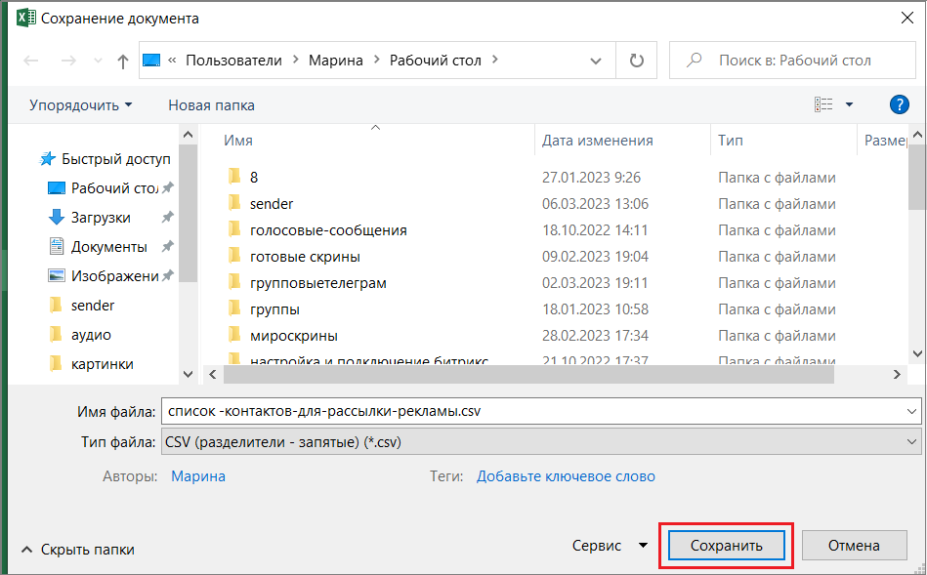Click the Forward navigation arrow
Image resolution: width=927 pixels, height=575 pixels.
pyautogui.click(x=68, y=61)
